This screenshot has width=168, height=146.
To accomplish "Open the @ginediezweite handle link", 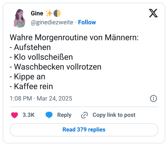I will click(52, 22).
